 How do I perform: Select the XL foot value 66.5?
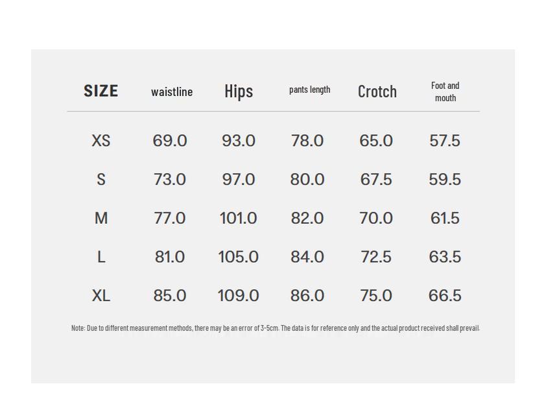click(445, 296)
